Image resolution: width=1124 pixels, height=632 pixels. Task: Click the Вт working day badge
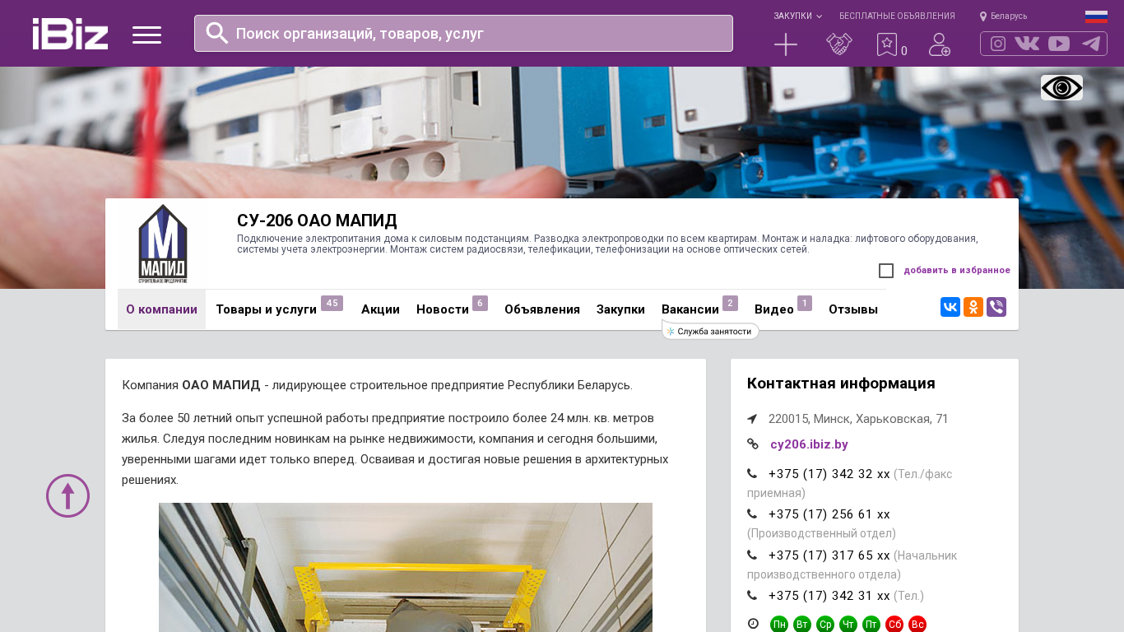point(802,625)
